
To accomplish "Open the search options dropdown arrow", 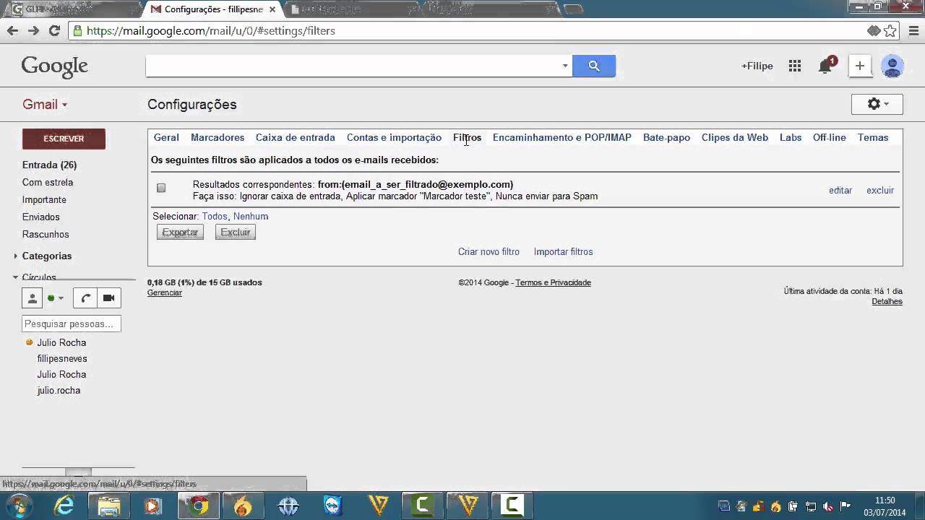I will (x=565, y=66).
